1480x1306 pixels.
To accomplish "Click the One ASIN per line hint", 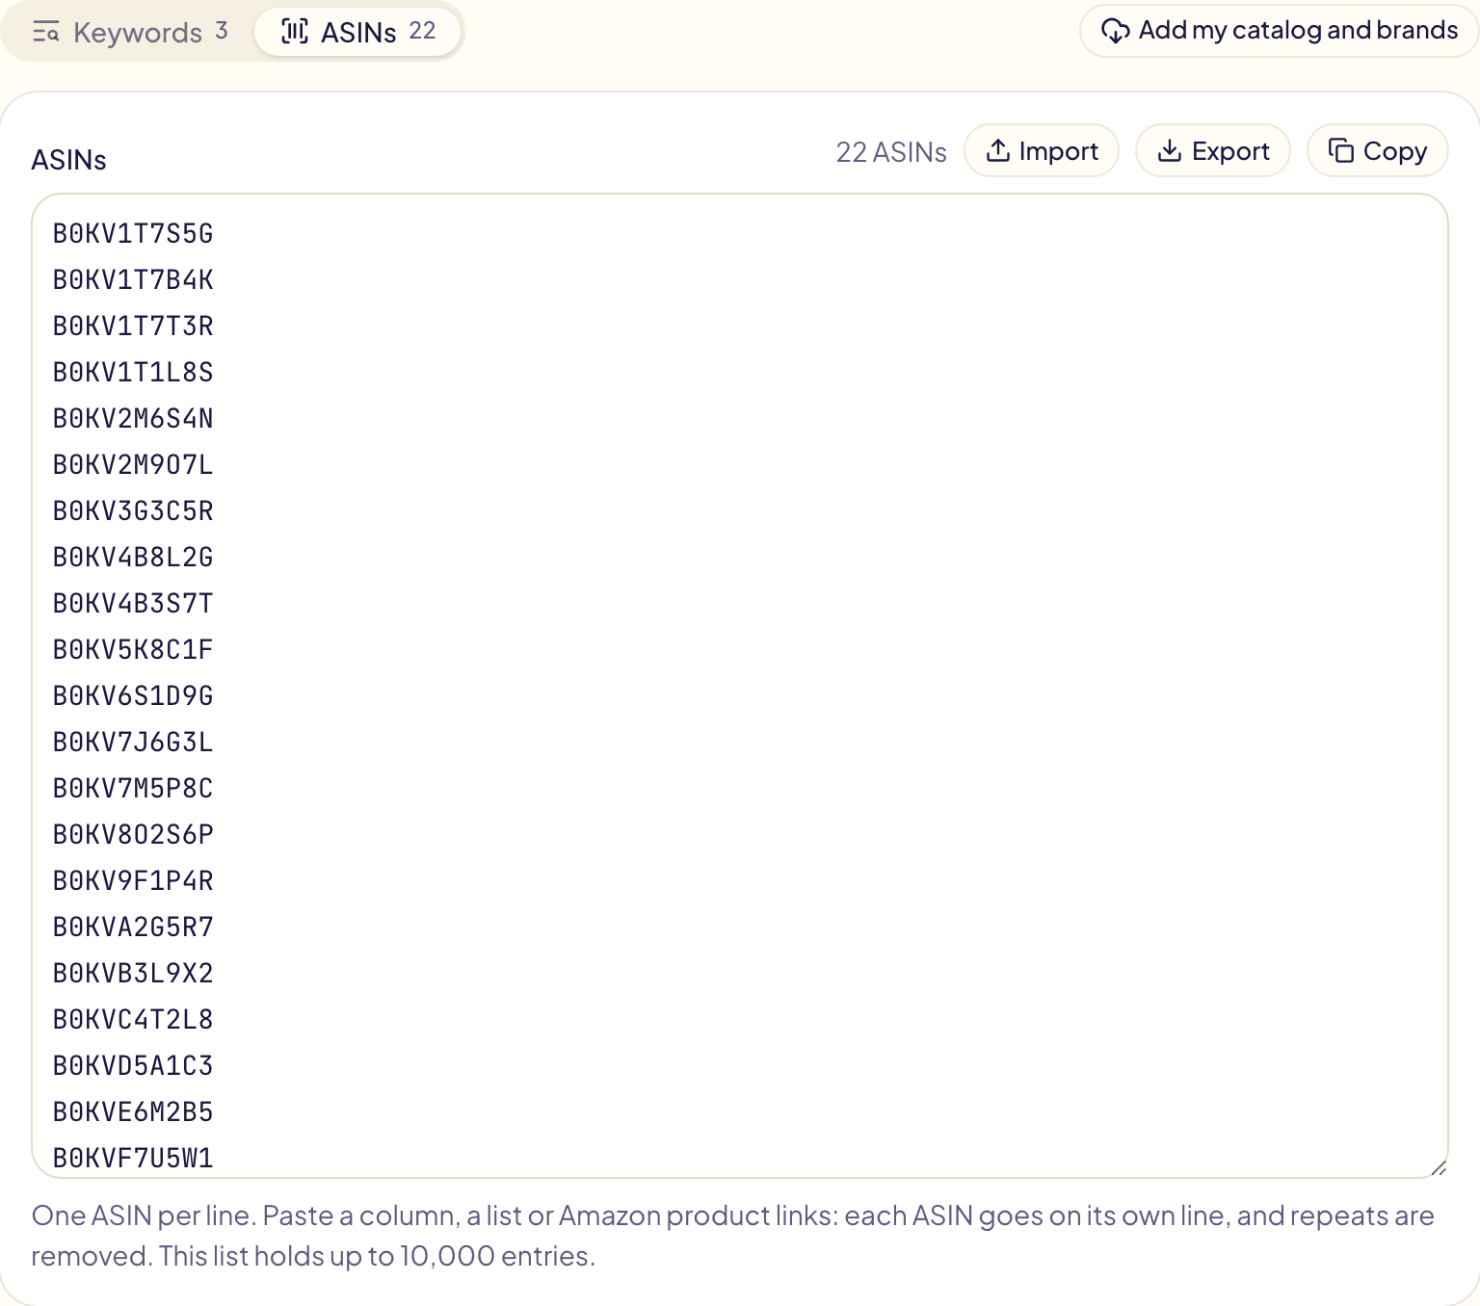I will tap(733, 1236).
